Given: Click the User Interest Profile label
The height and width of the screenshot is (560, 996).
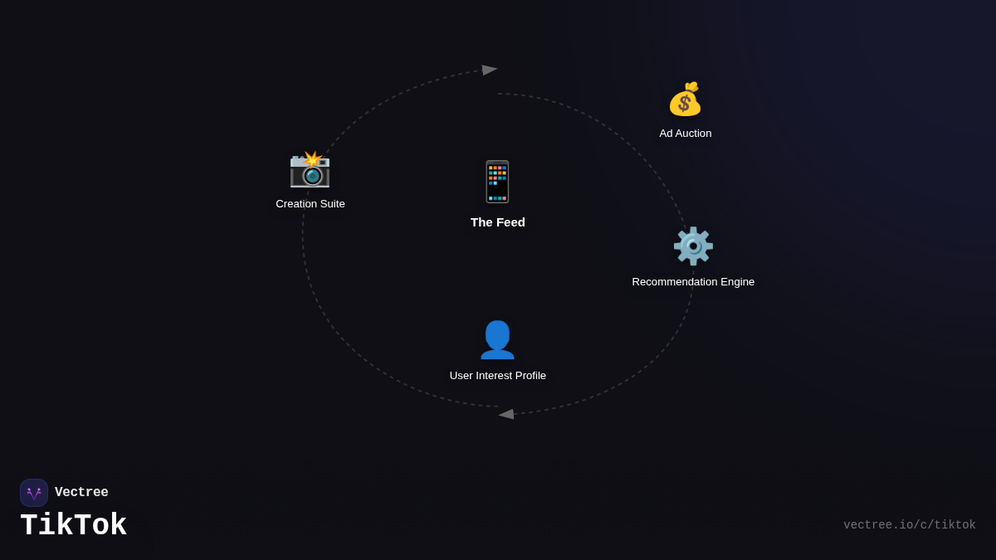Looking at the screenshot, I should [x=498, y=376].
